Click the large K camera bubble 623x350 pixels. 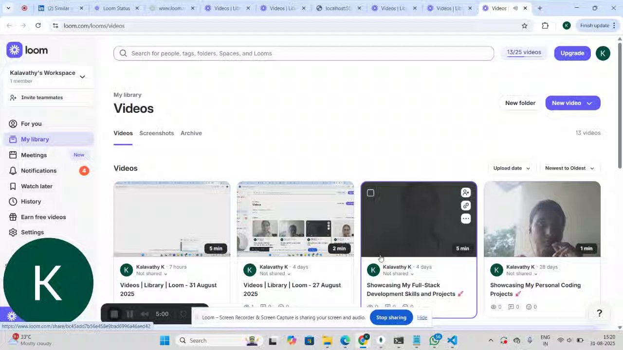coord(48,283)
